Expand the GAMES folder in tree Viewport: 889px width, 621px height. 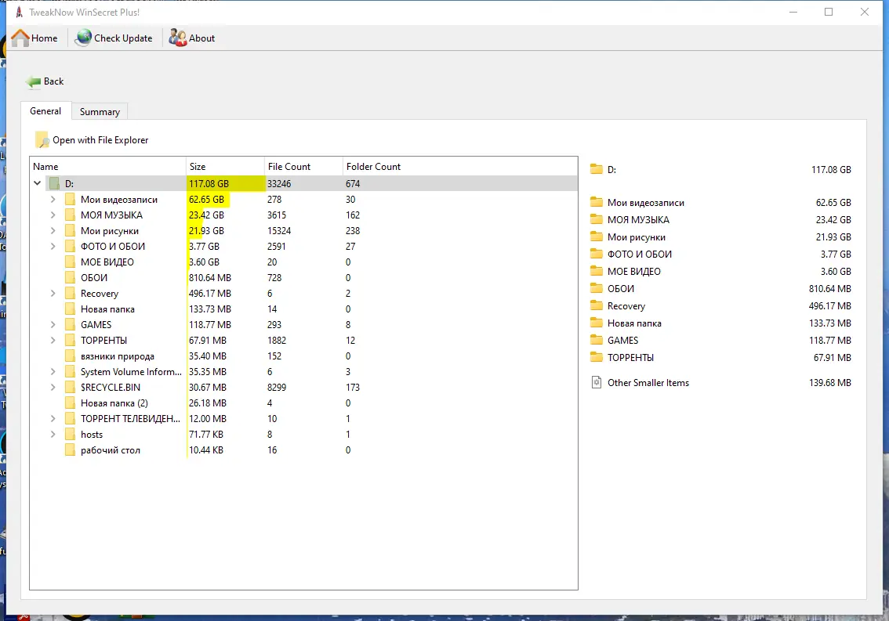(x=53, y=325)
